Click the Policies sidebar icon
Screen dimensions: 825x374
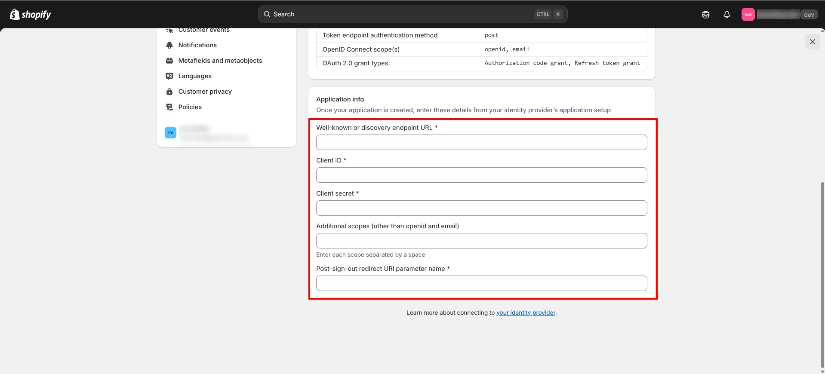[x=169, y=107]
